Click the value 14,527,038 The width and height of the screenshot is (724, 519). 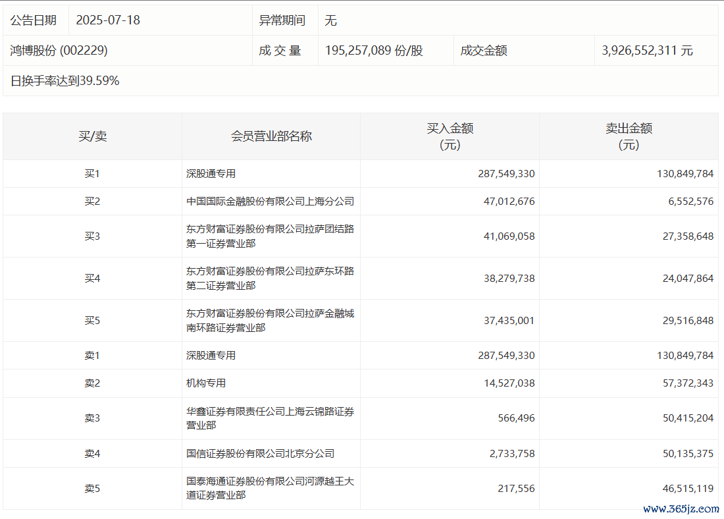(x=509, y=383)
